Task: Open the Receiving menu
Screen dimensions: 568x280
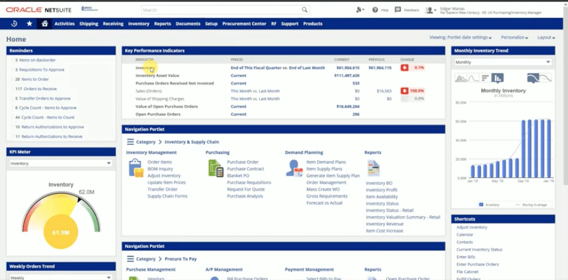Action: pyautogui.click(x=113, y=23)
